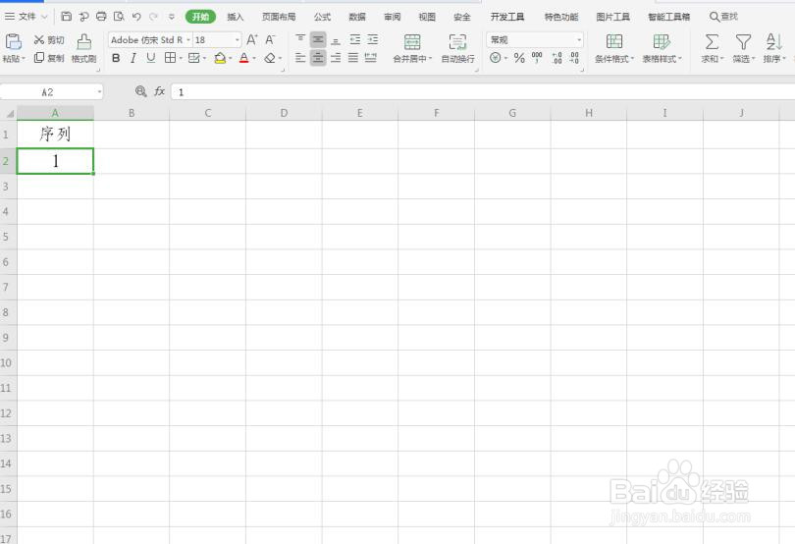795x544 pixels.
Task: Click the Copy (复制) button
Action: click(49, 58)
